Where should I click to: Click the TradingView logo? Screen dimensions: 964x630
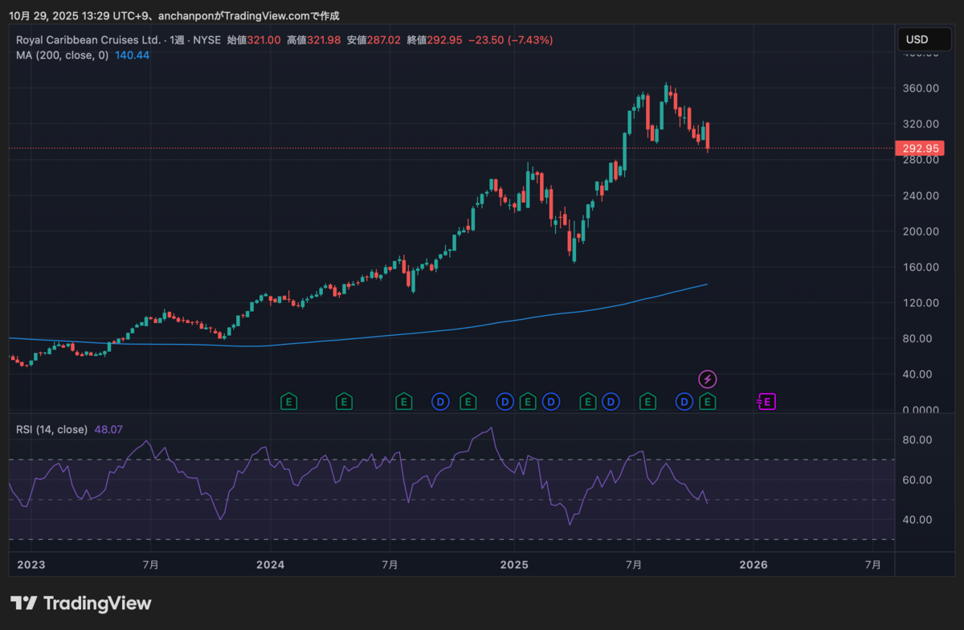pos(80,603)
